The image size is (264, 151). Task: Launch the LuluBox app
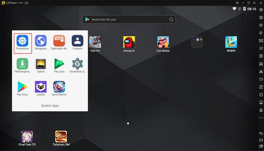(x=41, y=87)
